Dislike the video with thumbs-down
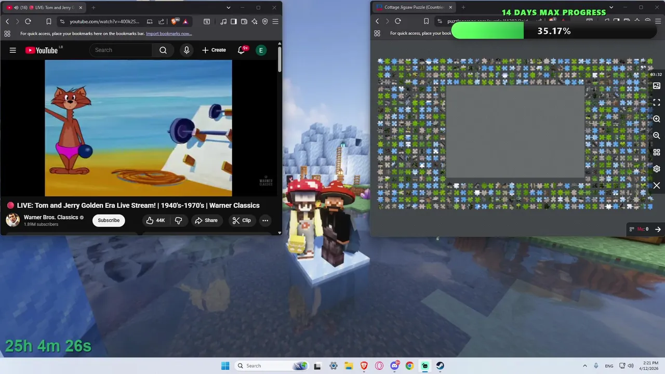The height and width of the screenshot is (374, 665). point(178,220)
